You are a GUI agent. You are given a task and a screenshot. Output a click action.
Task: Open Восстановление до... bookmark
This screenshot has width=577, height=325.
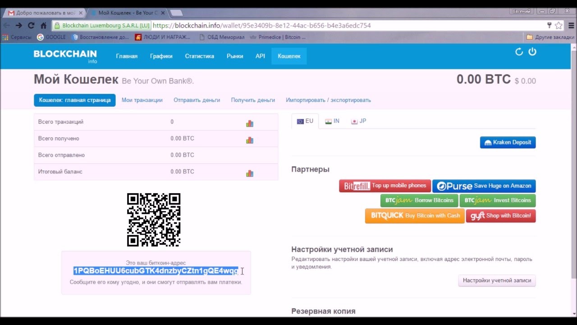100,37
